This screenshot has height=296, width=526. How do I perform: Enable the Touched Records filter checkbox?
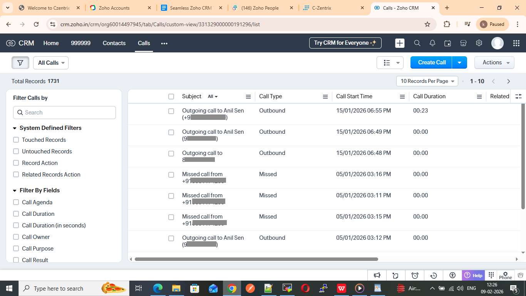(16, 140)
